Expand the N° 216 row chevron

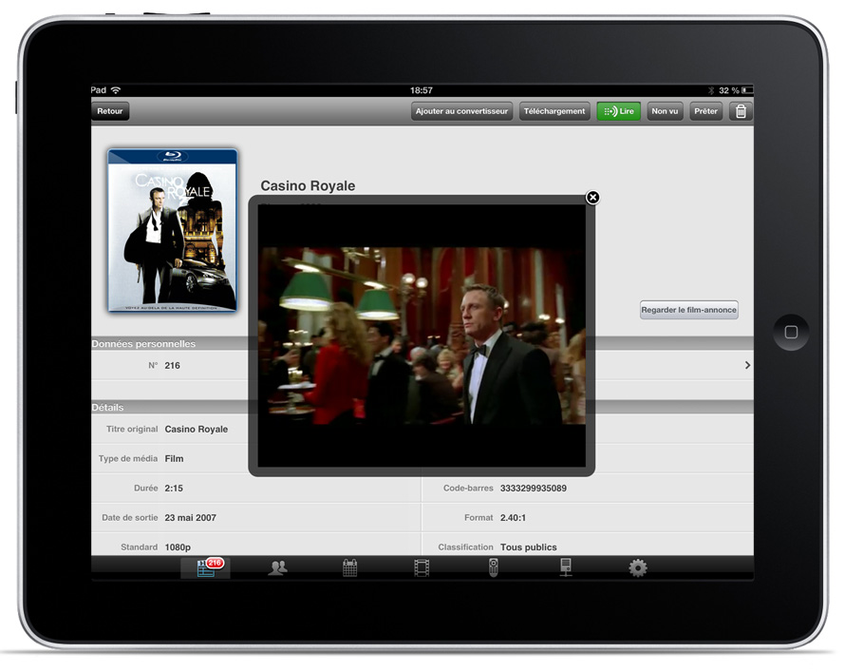747,365
